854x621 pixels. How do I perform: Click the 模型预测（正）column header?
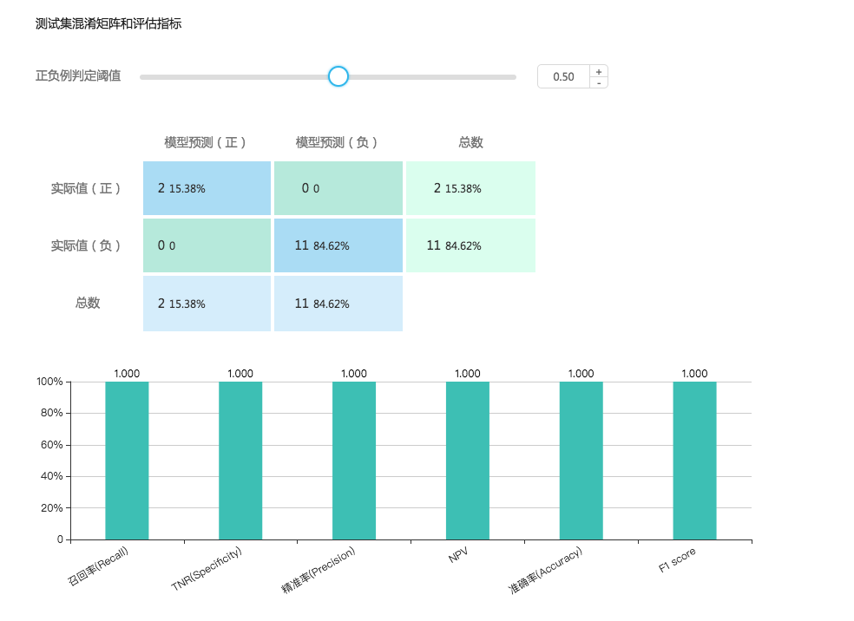[x=207, y=142]
